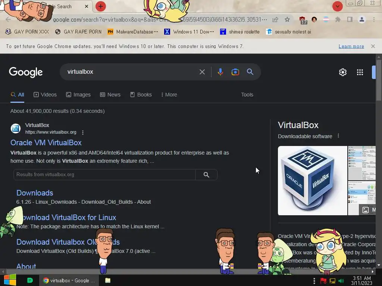Open three-dot menu beside virtualbox.org URL
The image size is (382, 286).
pos(83,132)
